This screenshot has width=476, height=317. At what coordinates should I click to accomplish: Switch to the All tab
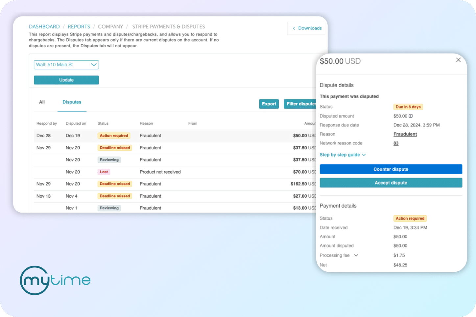41,102
